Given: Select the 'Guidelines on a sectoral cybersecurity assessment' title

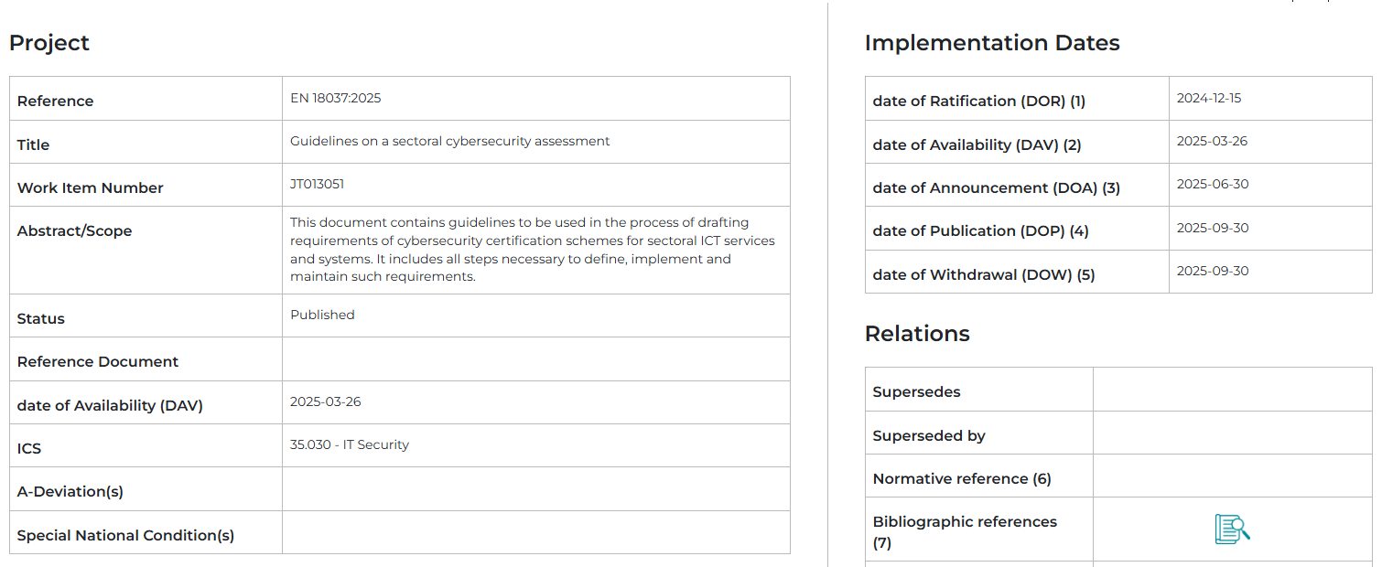Looking at the screenshot, I should [449, 142].
